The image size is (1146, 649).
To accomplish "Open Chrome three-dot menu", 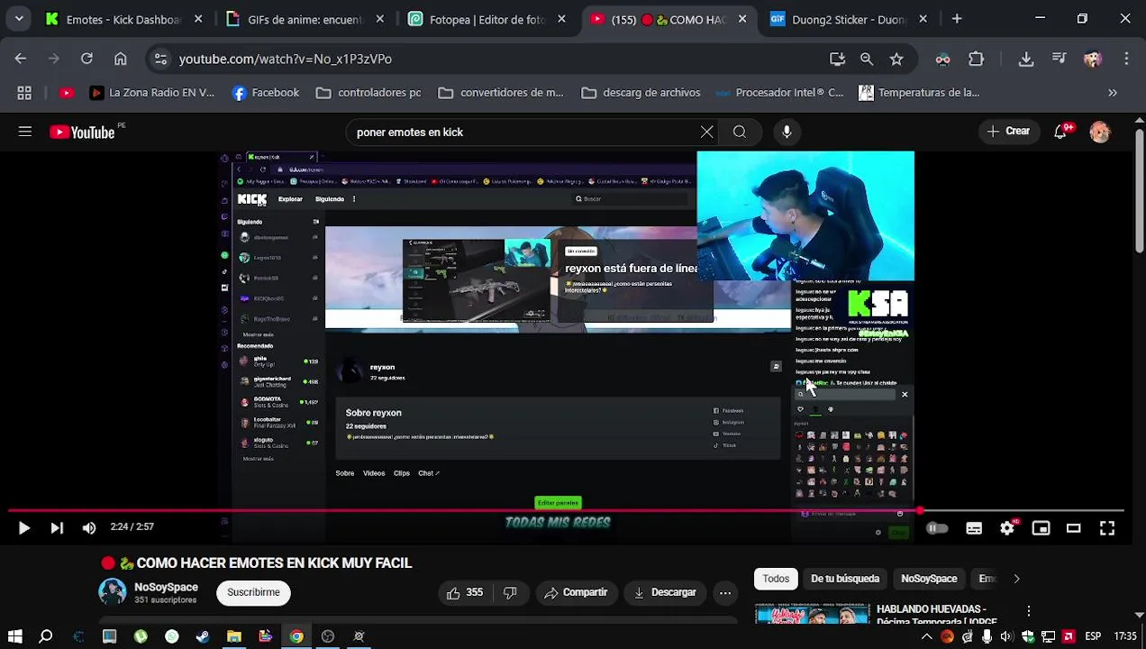I will (x=1126, y=59).
